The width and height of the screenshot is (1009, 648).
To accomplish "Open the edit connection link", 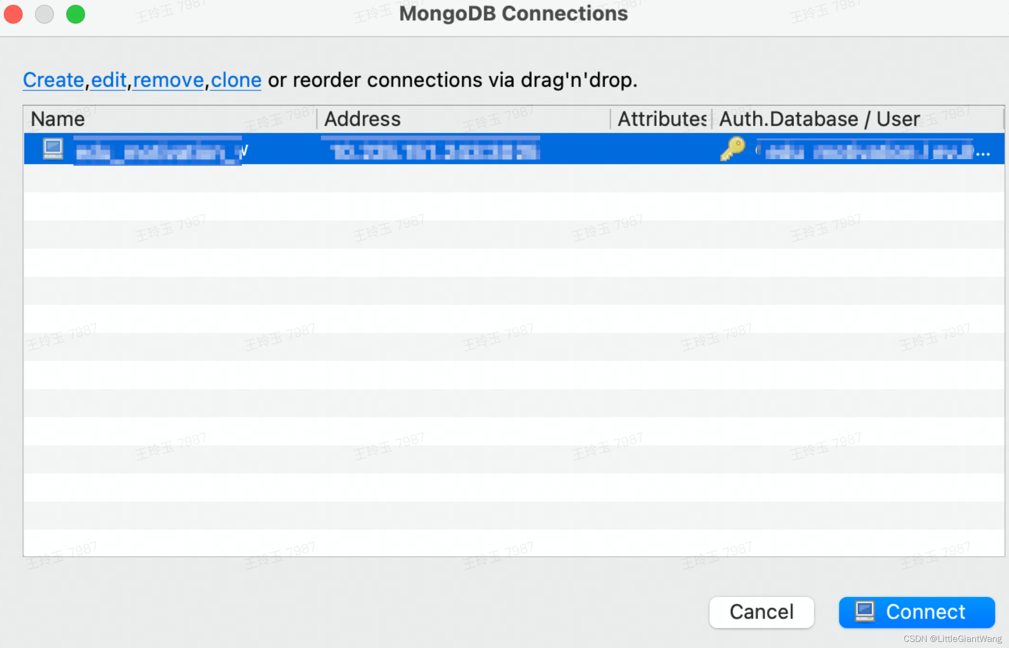I will coord(108,80).
